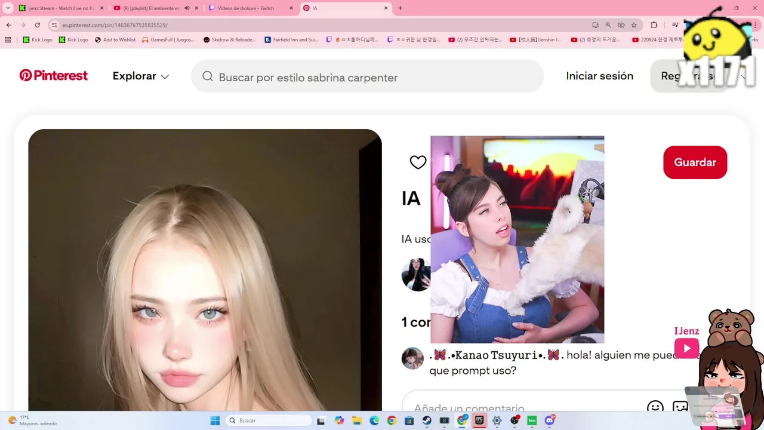Switch to the YouTube playlist tab
764x430 pixels.
pyautogui.click(x=150, y=8)
